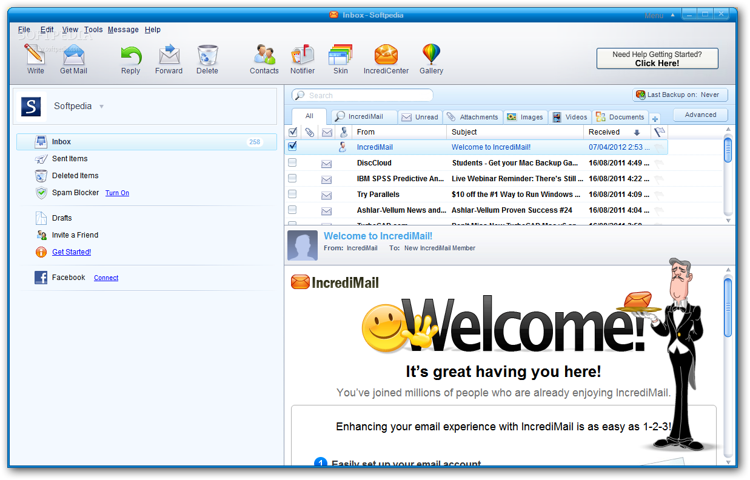Click the Delete recycle bin icon
This screenshot has height=480, width=750.
coord(207,55)
